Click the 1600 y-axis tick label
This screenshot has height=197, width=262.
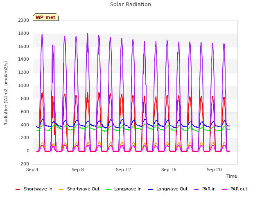24,46
